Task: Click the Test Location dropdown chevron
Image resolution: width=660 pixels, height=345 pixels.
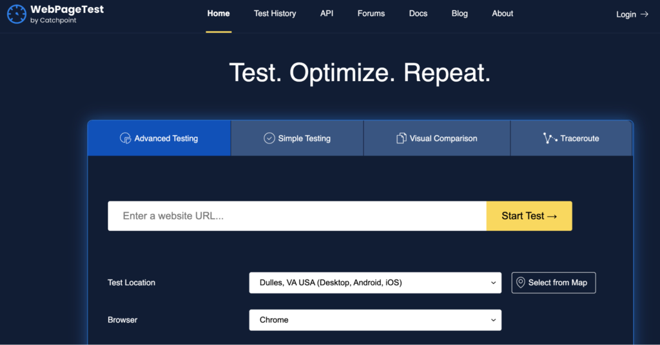Action: pyautogui.click(x=493, y=283)
